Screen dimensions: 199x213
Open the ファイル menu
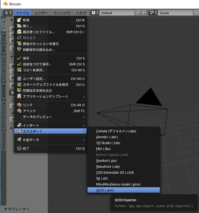[x=23, y=13]
